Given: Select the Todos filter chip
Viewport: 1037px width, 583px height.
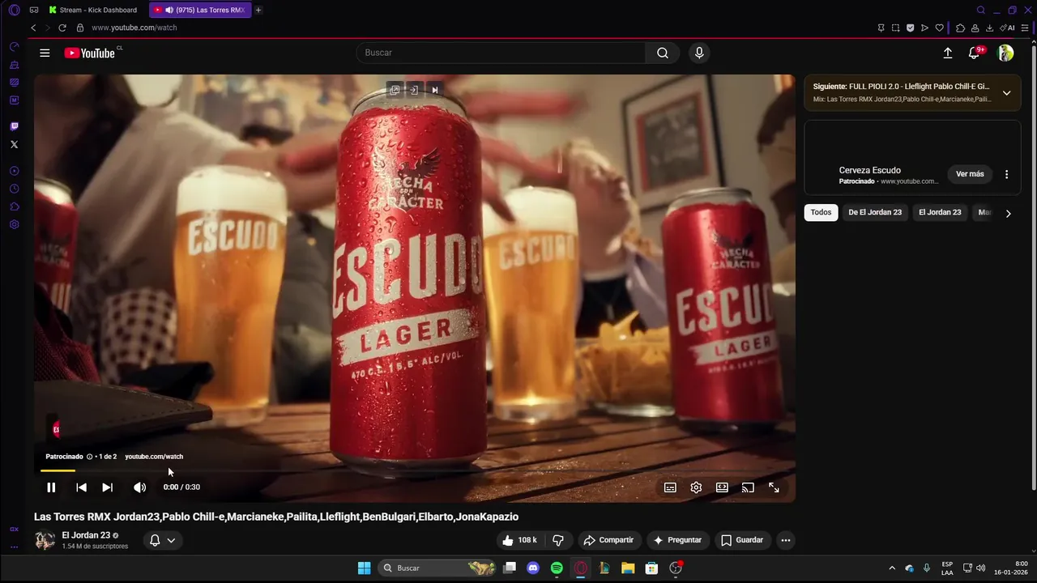Looking at the screenshot, I should tap(821, 213).
